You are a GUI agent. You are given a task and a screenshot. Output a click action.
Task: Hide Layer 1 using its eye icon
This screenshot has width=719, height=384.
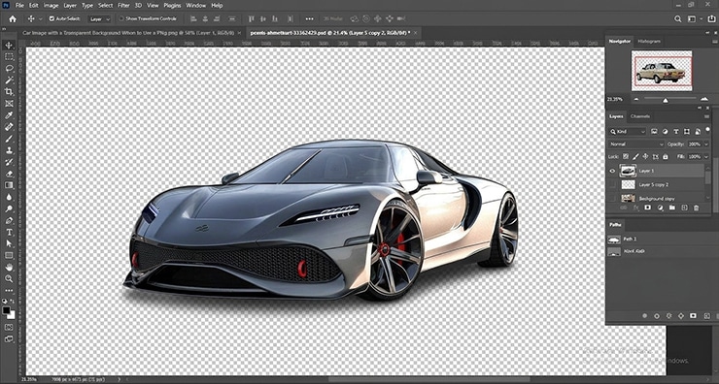[612, 171]
